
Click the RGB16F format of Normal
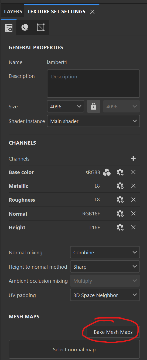(91, 214)
